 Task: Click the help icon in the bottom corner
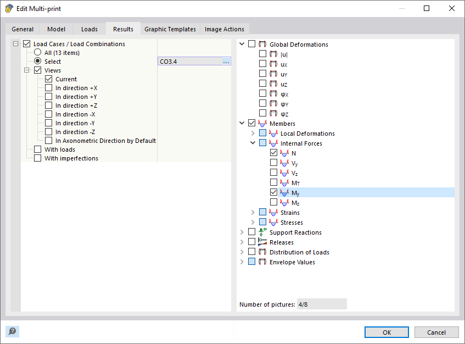(12, 331)
